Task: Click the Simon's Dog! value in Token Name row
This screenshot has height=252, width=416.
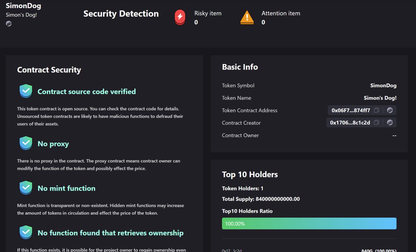Action: 380,98
